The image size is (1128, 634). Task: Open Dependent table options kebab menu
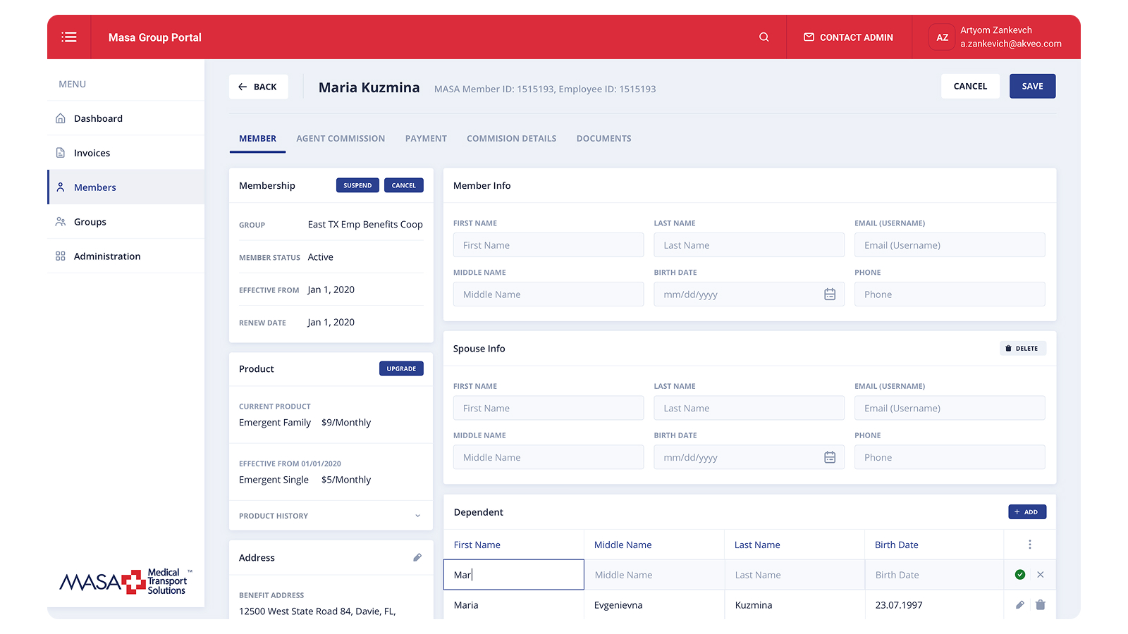click(x=1030, y=545)
